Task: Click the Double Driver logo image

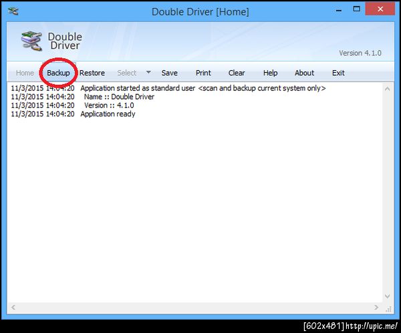Action: 31,41
